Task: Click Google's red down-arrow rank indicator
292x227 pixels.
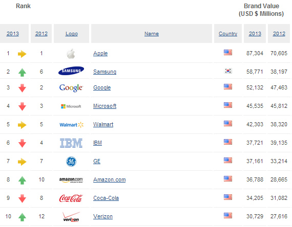Action: tap(22, 88)
